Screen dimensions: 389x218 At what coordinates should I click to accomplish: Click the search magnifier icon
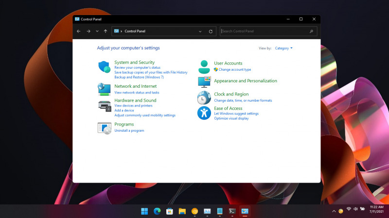click(x=311, y=31)
